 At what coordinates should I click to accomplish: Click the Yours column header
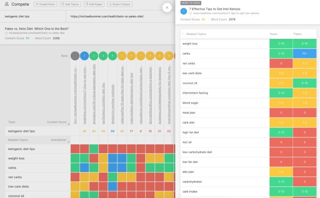(273, 34)
